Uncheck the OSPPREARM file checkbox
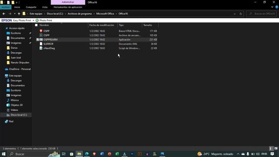The image size is (279, 157). [x=37, y=40]
